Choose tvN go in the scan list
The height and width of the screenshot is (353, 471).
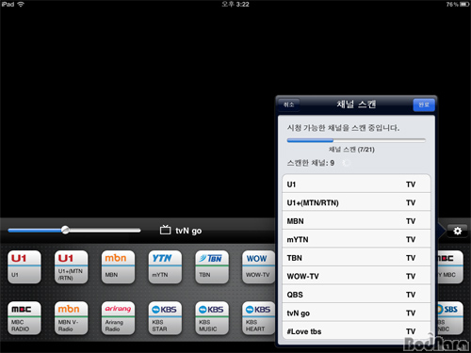tap(356, 313)
